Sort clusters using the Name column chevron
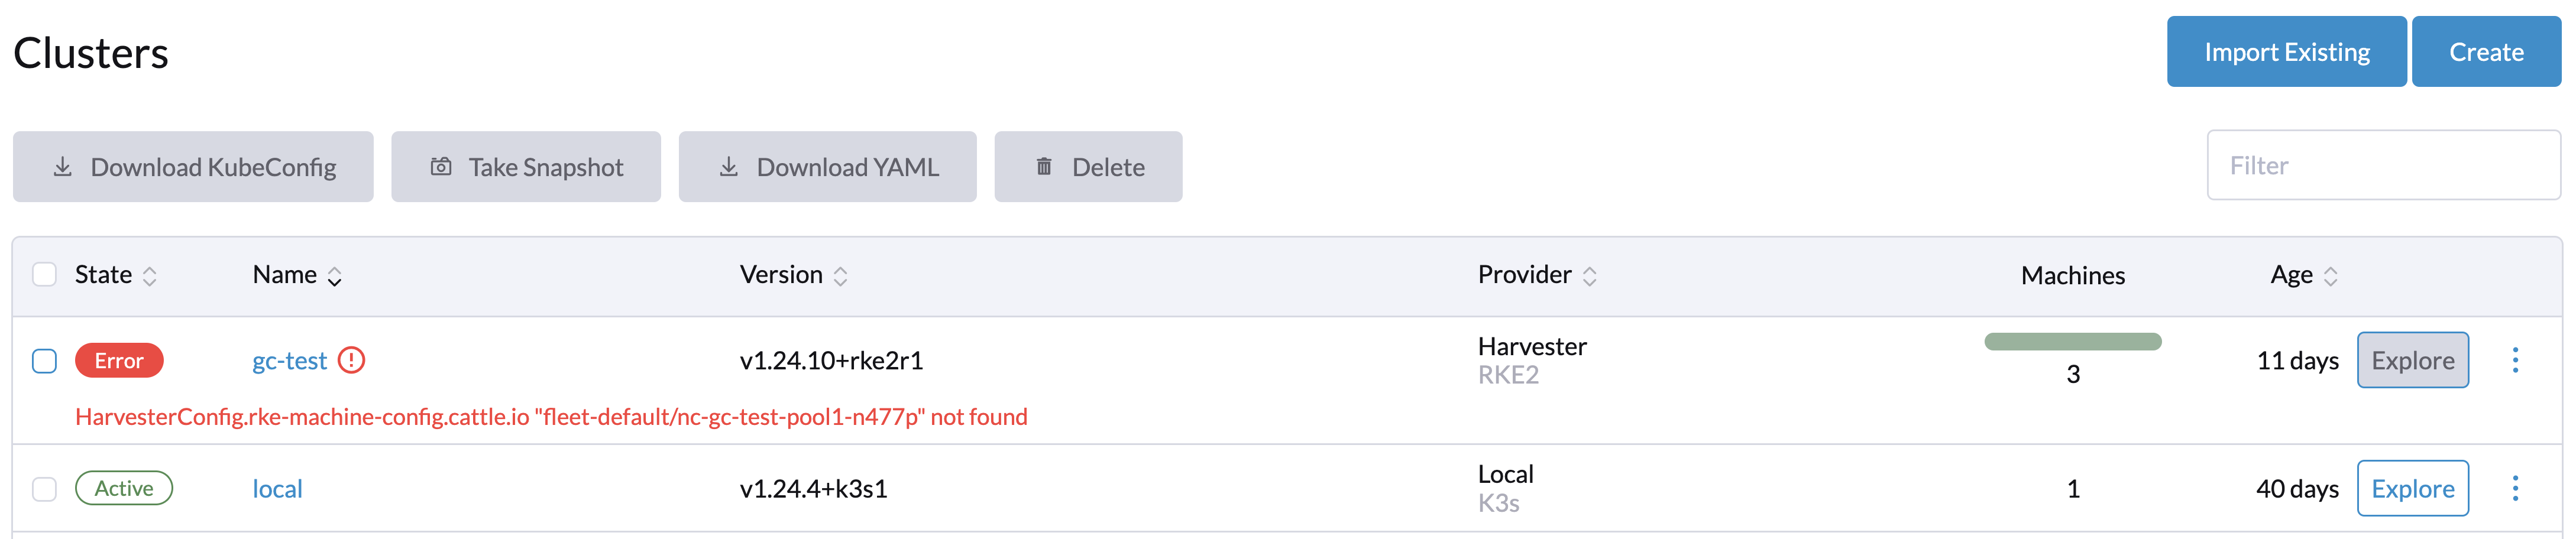 (334, 275)
